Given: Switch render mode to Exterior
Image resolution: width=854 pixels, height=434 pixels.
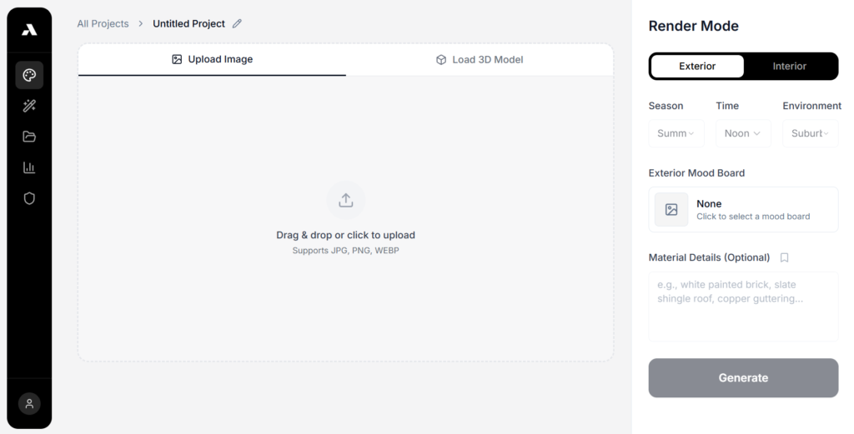Looking at the screenshot, I should point(697,67).
